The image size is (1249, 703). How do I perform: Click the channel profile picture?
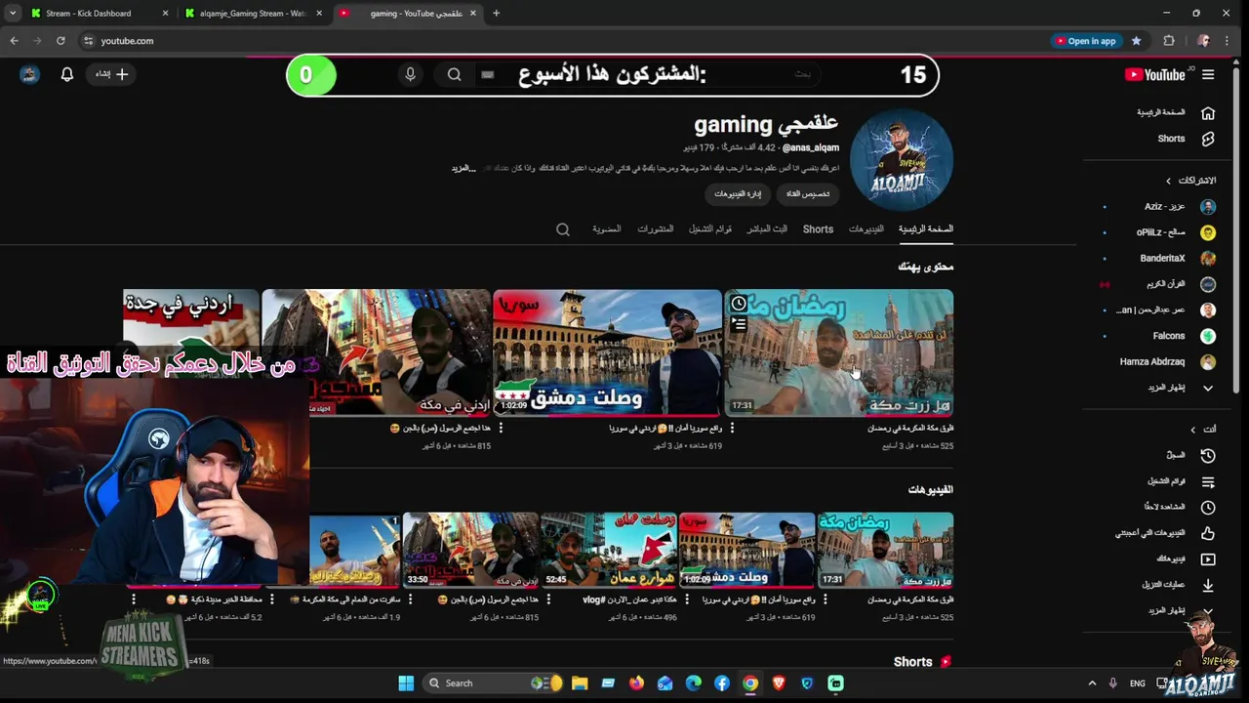pos(901,160)
